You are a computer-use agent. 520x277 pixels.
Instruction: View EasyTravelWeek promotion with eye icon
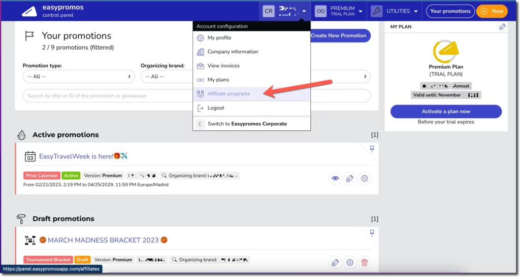(335, 178)
